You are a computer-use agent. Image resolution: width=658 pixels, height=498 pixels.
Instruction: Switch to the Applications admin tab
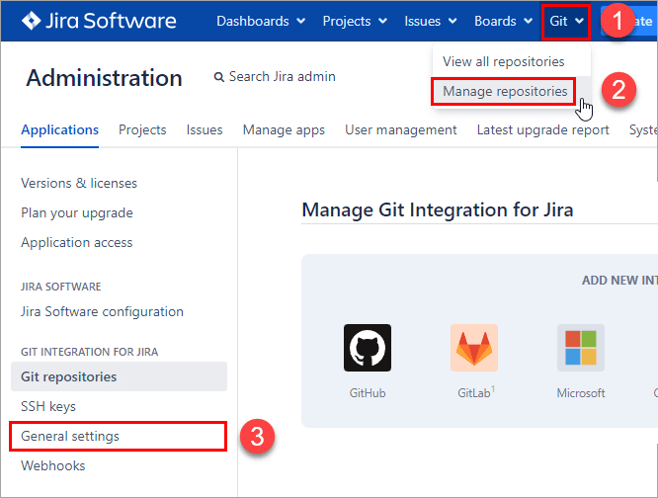tap(59, 130)
